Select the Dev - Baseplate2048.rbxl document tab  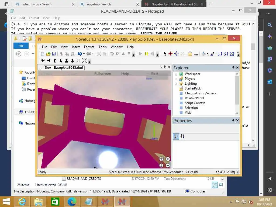pyautogui.click(x=64, y=68)
